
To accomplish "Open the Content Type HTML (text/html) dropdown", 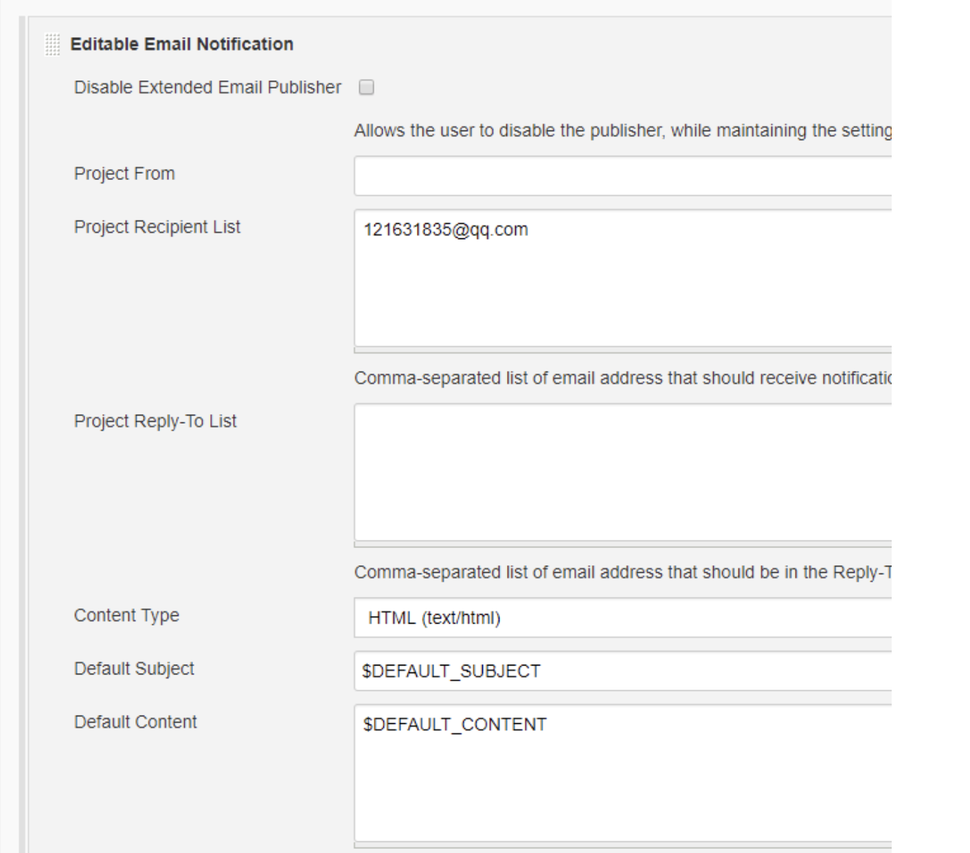I will pyautogui.click(x=622, y=617).
